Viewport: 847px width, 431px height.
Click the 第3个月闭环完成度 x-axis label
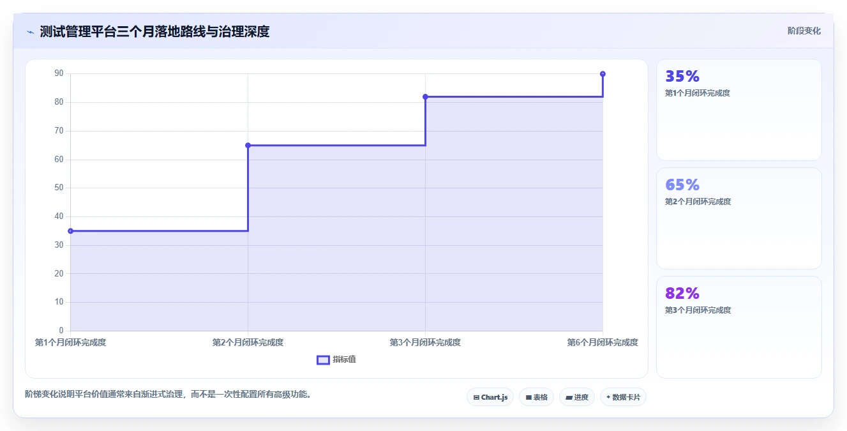click(425, 342)
